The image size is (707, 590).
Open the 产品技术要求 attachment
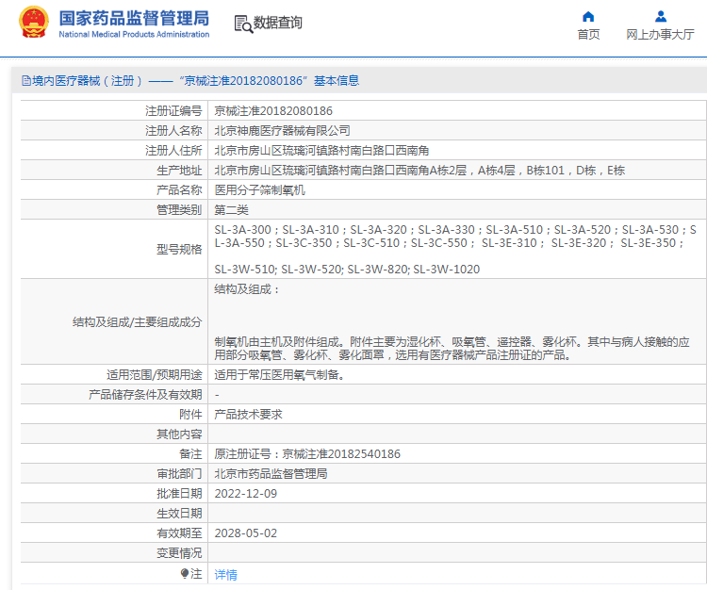248,415
